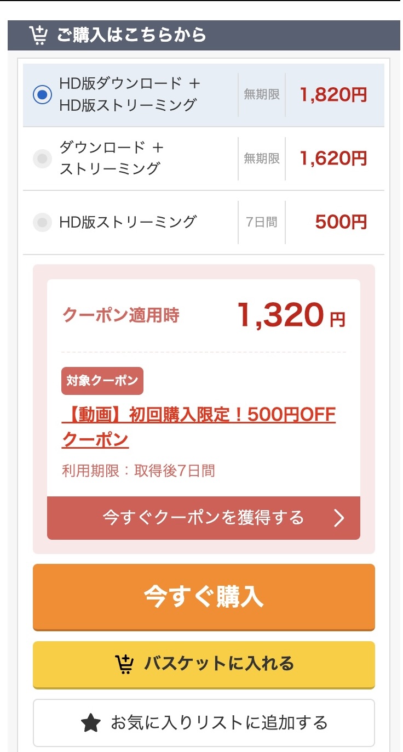The height and width of the screenshot is (752, 403).
Task: Click the クーポン適用時 1,320円 price
Action: pos(291,315)
